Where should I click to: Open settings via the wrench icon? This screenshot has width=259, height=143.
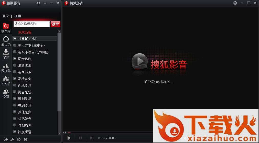click(12, 139)
